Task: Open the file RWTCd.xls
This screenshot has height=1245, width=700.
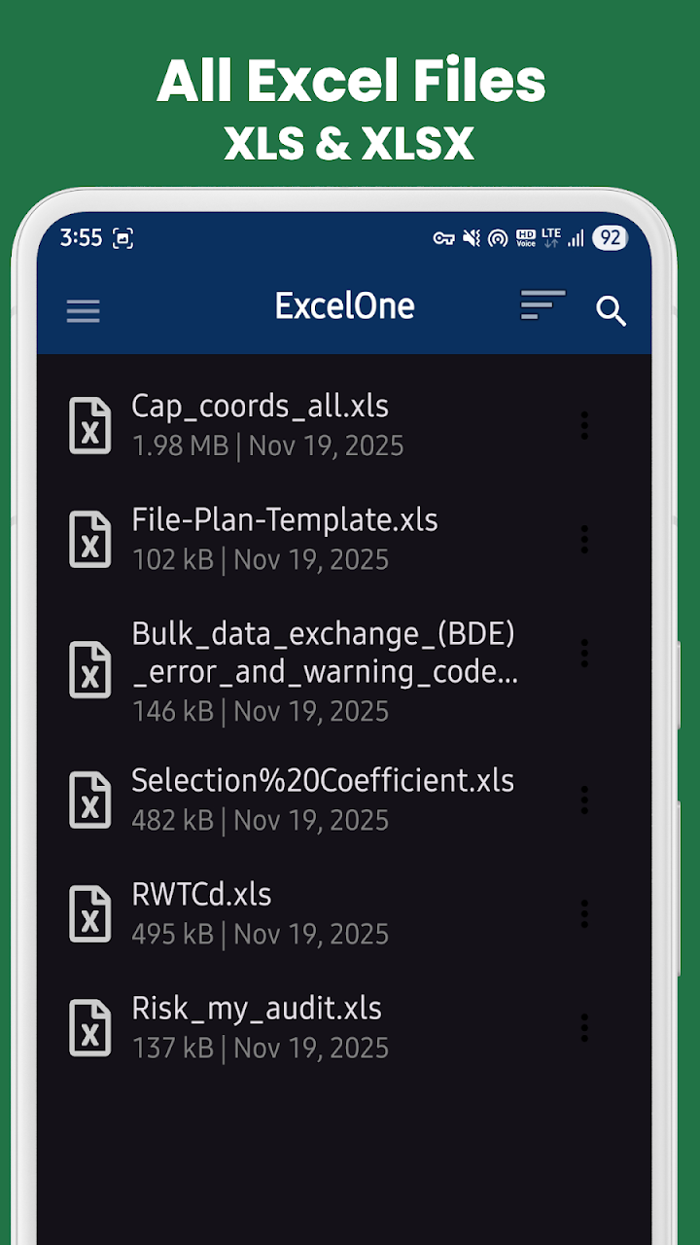Action: pyautogui.click(x=344, y=913)
